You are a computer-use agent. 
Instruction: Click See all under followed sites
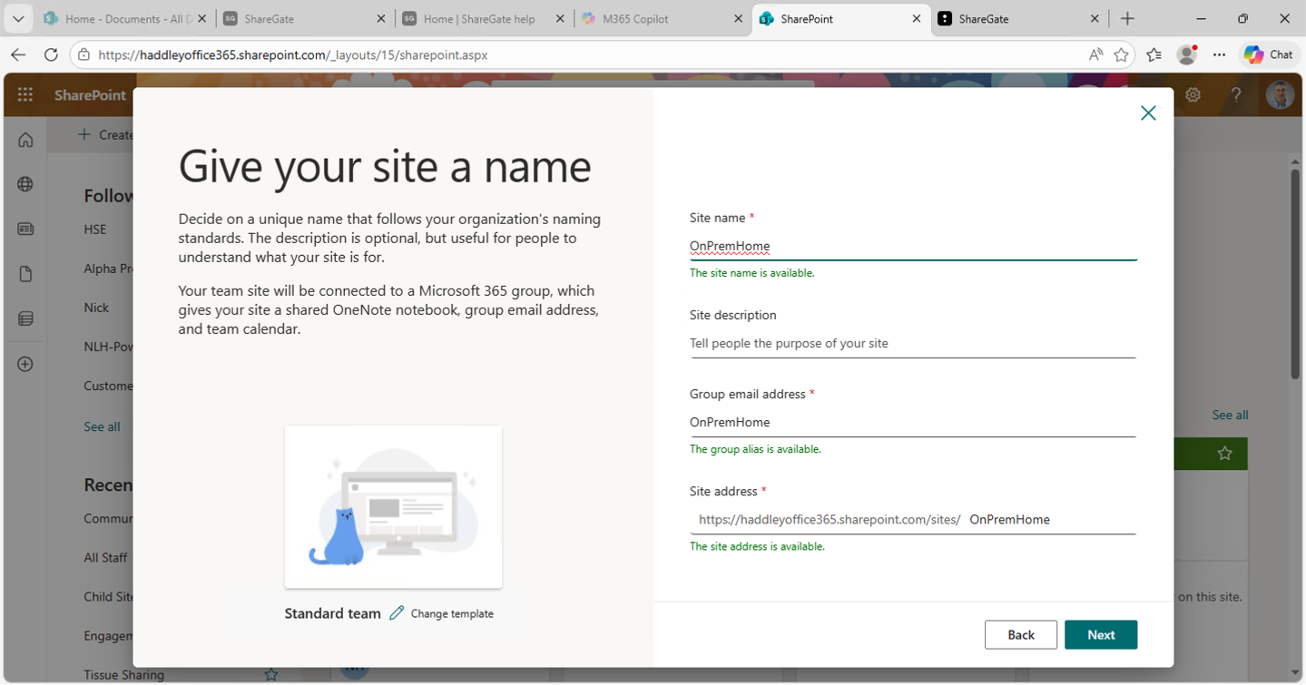(x=102, y=426)
